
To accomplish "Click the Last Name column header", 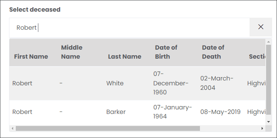I will [x=124, y=56].
